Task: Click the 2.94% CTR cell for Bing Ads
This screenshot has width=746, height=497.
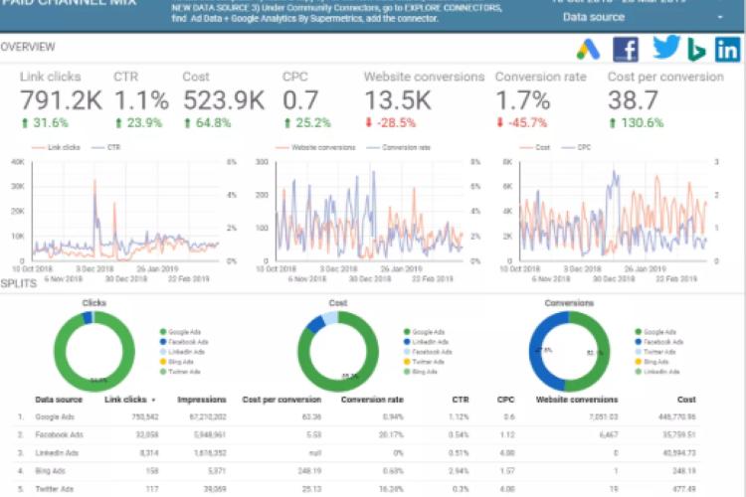Action: 459,471
